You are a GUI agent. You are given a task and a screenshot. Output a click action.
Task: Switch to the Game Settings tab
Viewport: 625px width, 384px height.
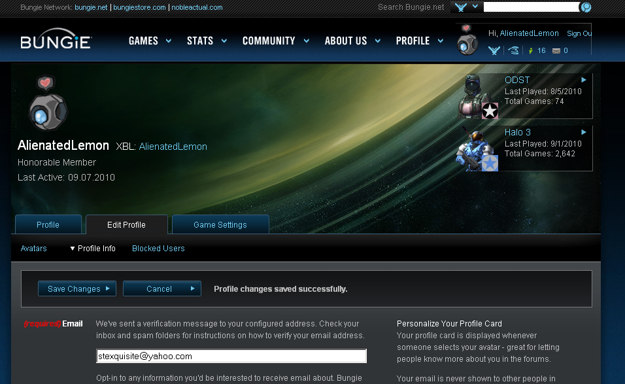coord(220,224)
